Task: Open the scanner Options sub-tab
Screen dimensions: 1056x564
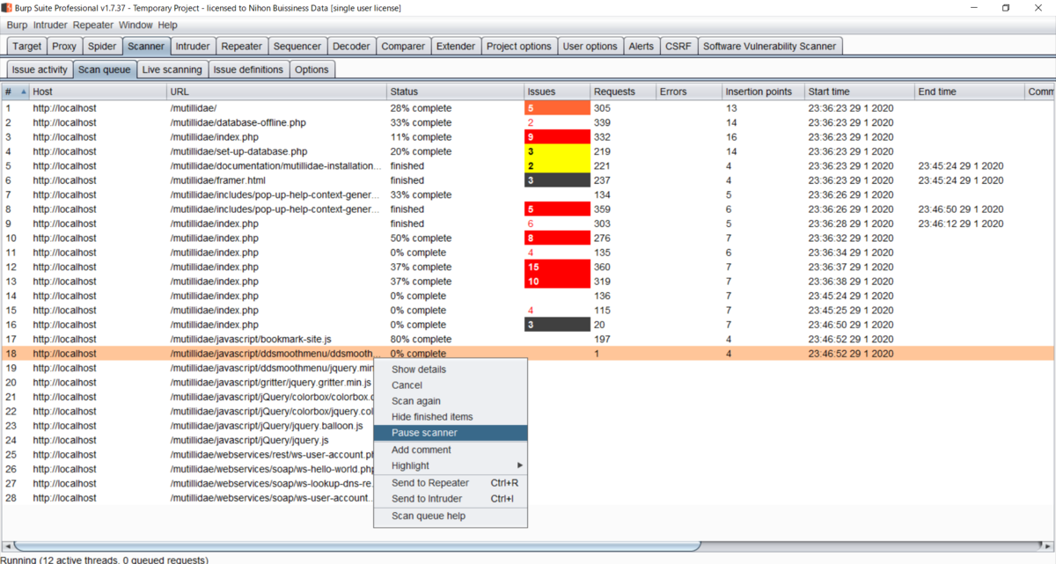Action: pyautogui.click(x=312, y=70)
